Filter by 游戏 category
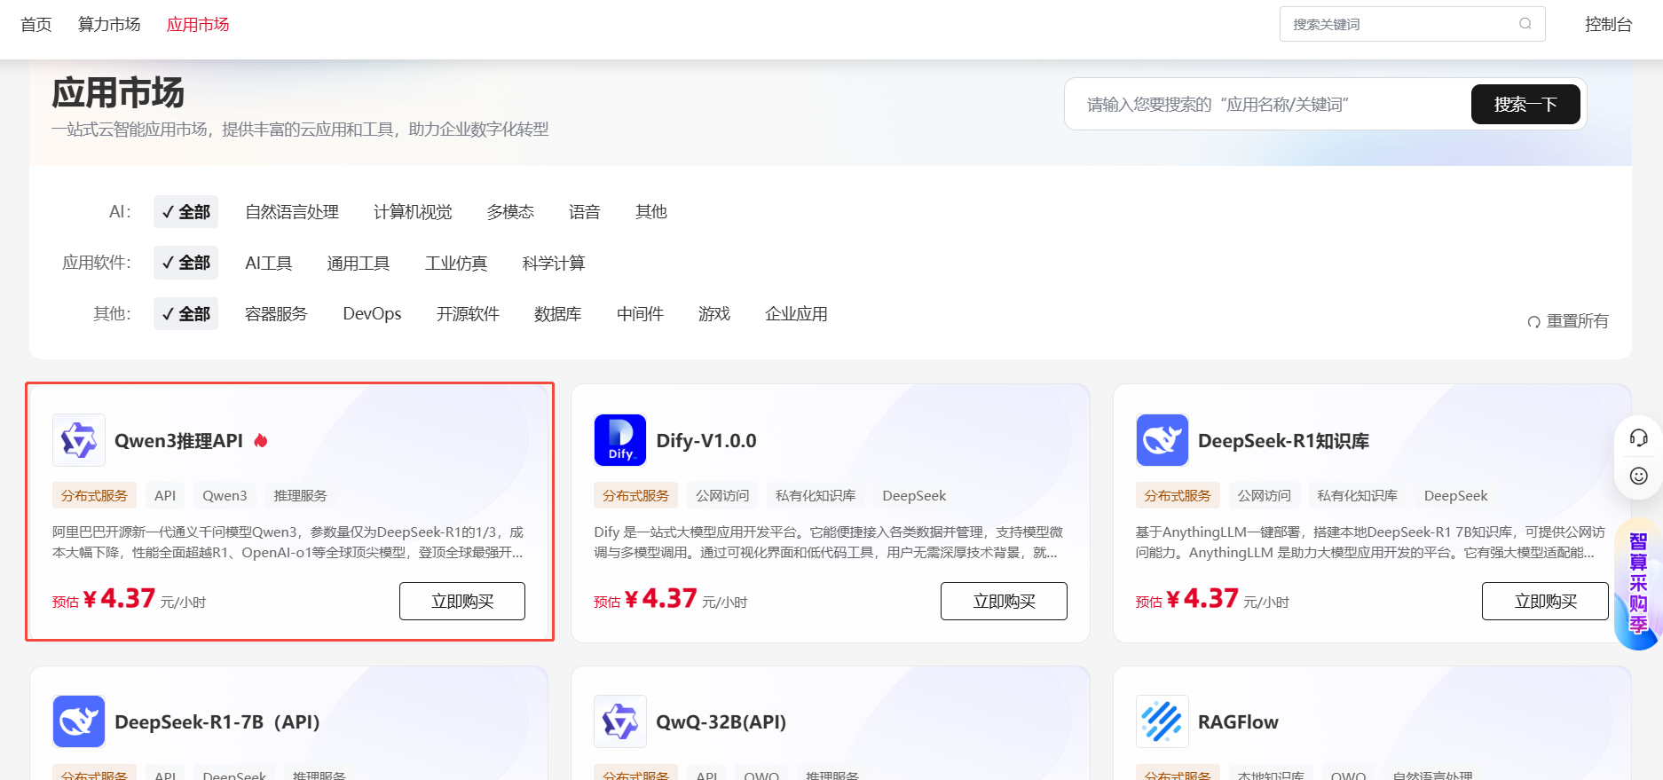This screenshot has width=1663, height=780. click(714, 314)
